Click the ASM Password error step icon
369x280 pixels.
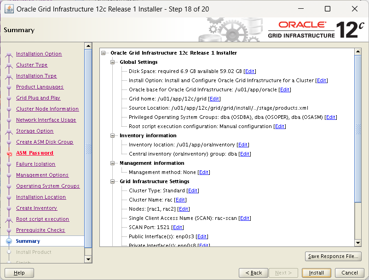[9, 154]
